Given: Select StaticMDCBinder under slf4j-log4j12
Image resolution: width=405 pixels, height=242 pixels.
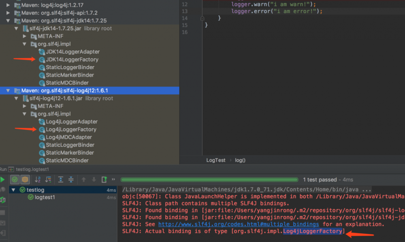Looking at the screenshot, I should point(67,160).
